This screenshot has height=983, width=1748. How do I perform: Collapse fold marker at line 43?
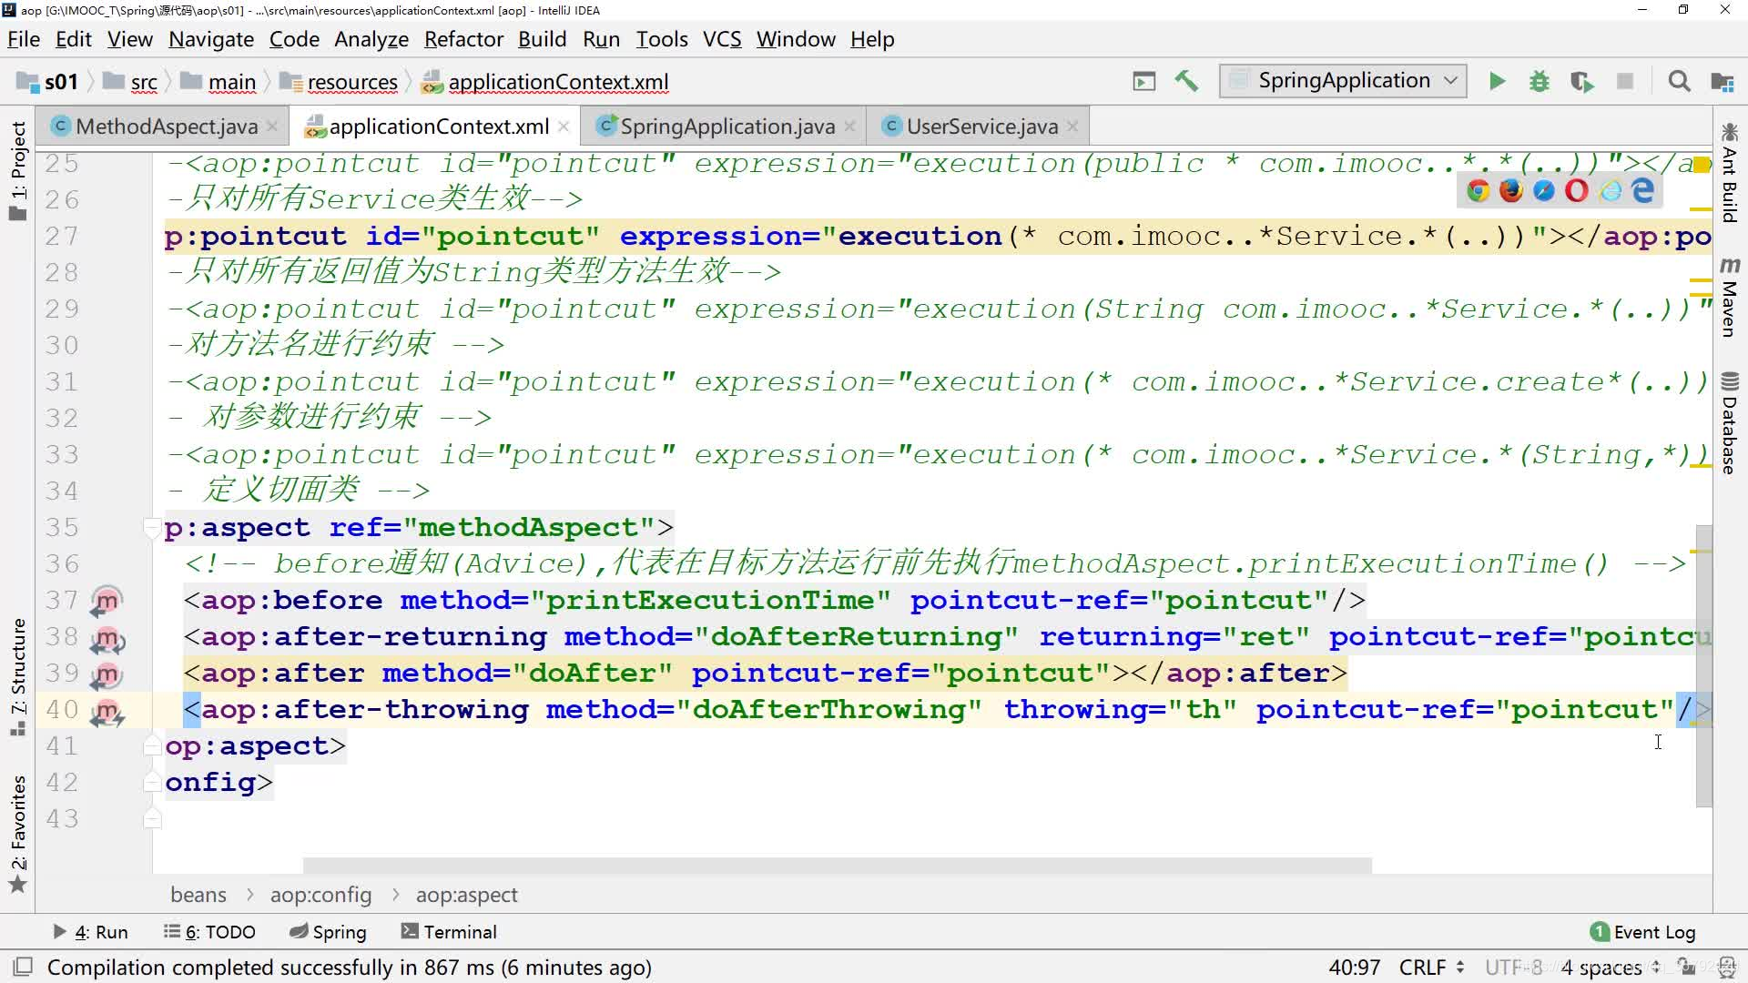(152, 819)
